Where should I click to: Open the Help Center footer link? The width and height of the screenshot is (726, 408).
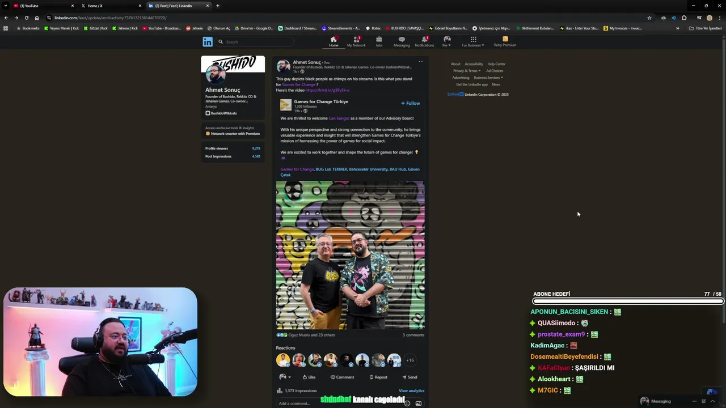coord(496,64)
